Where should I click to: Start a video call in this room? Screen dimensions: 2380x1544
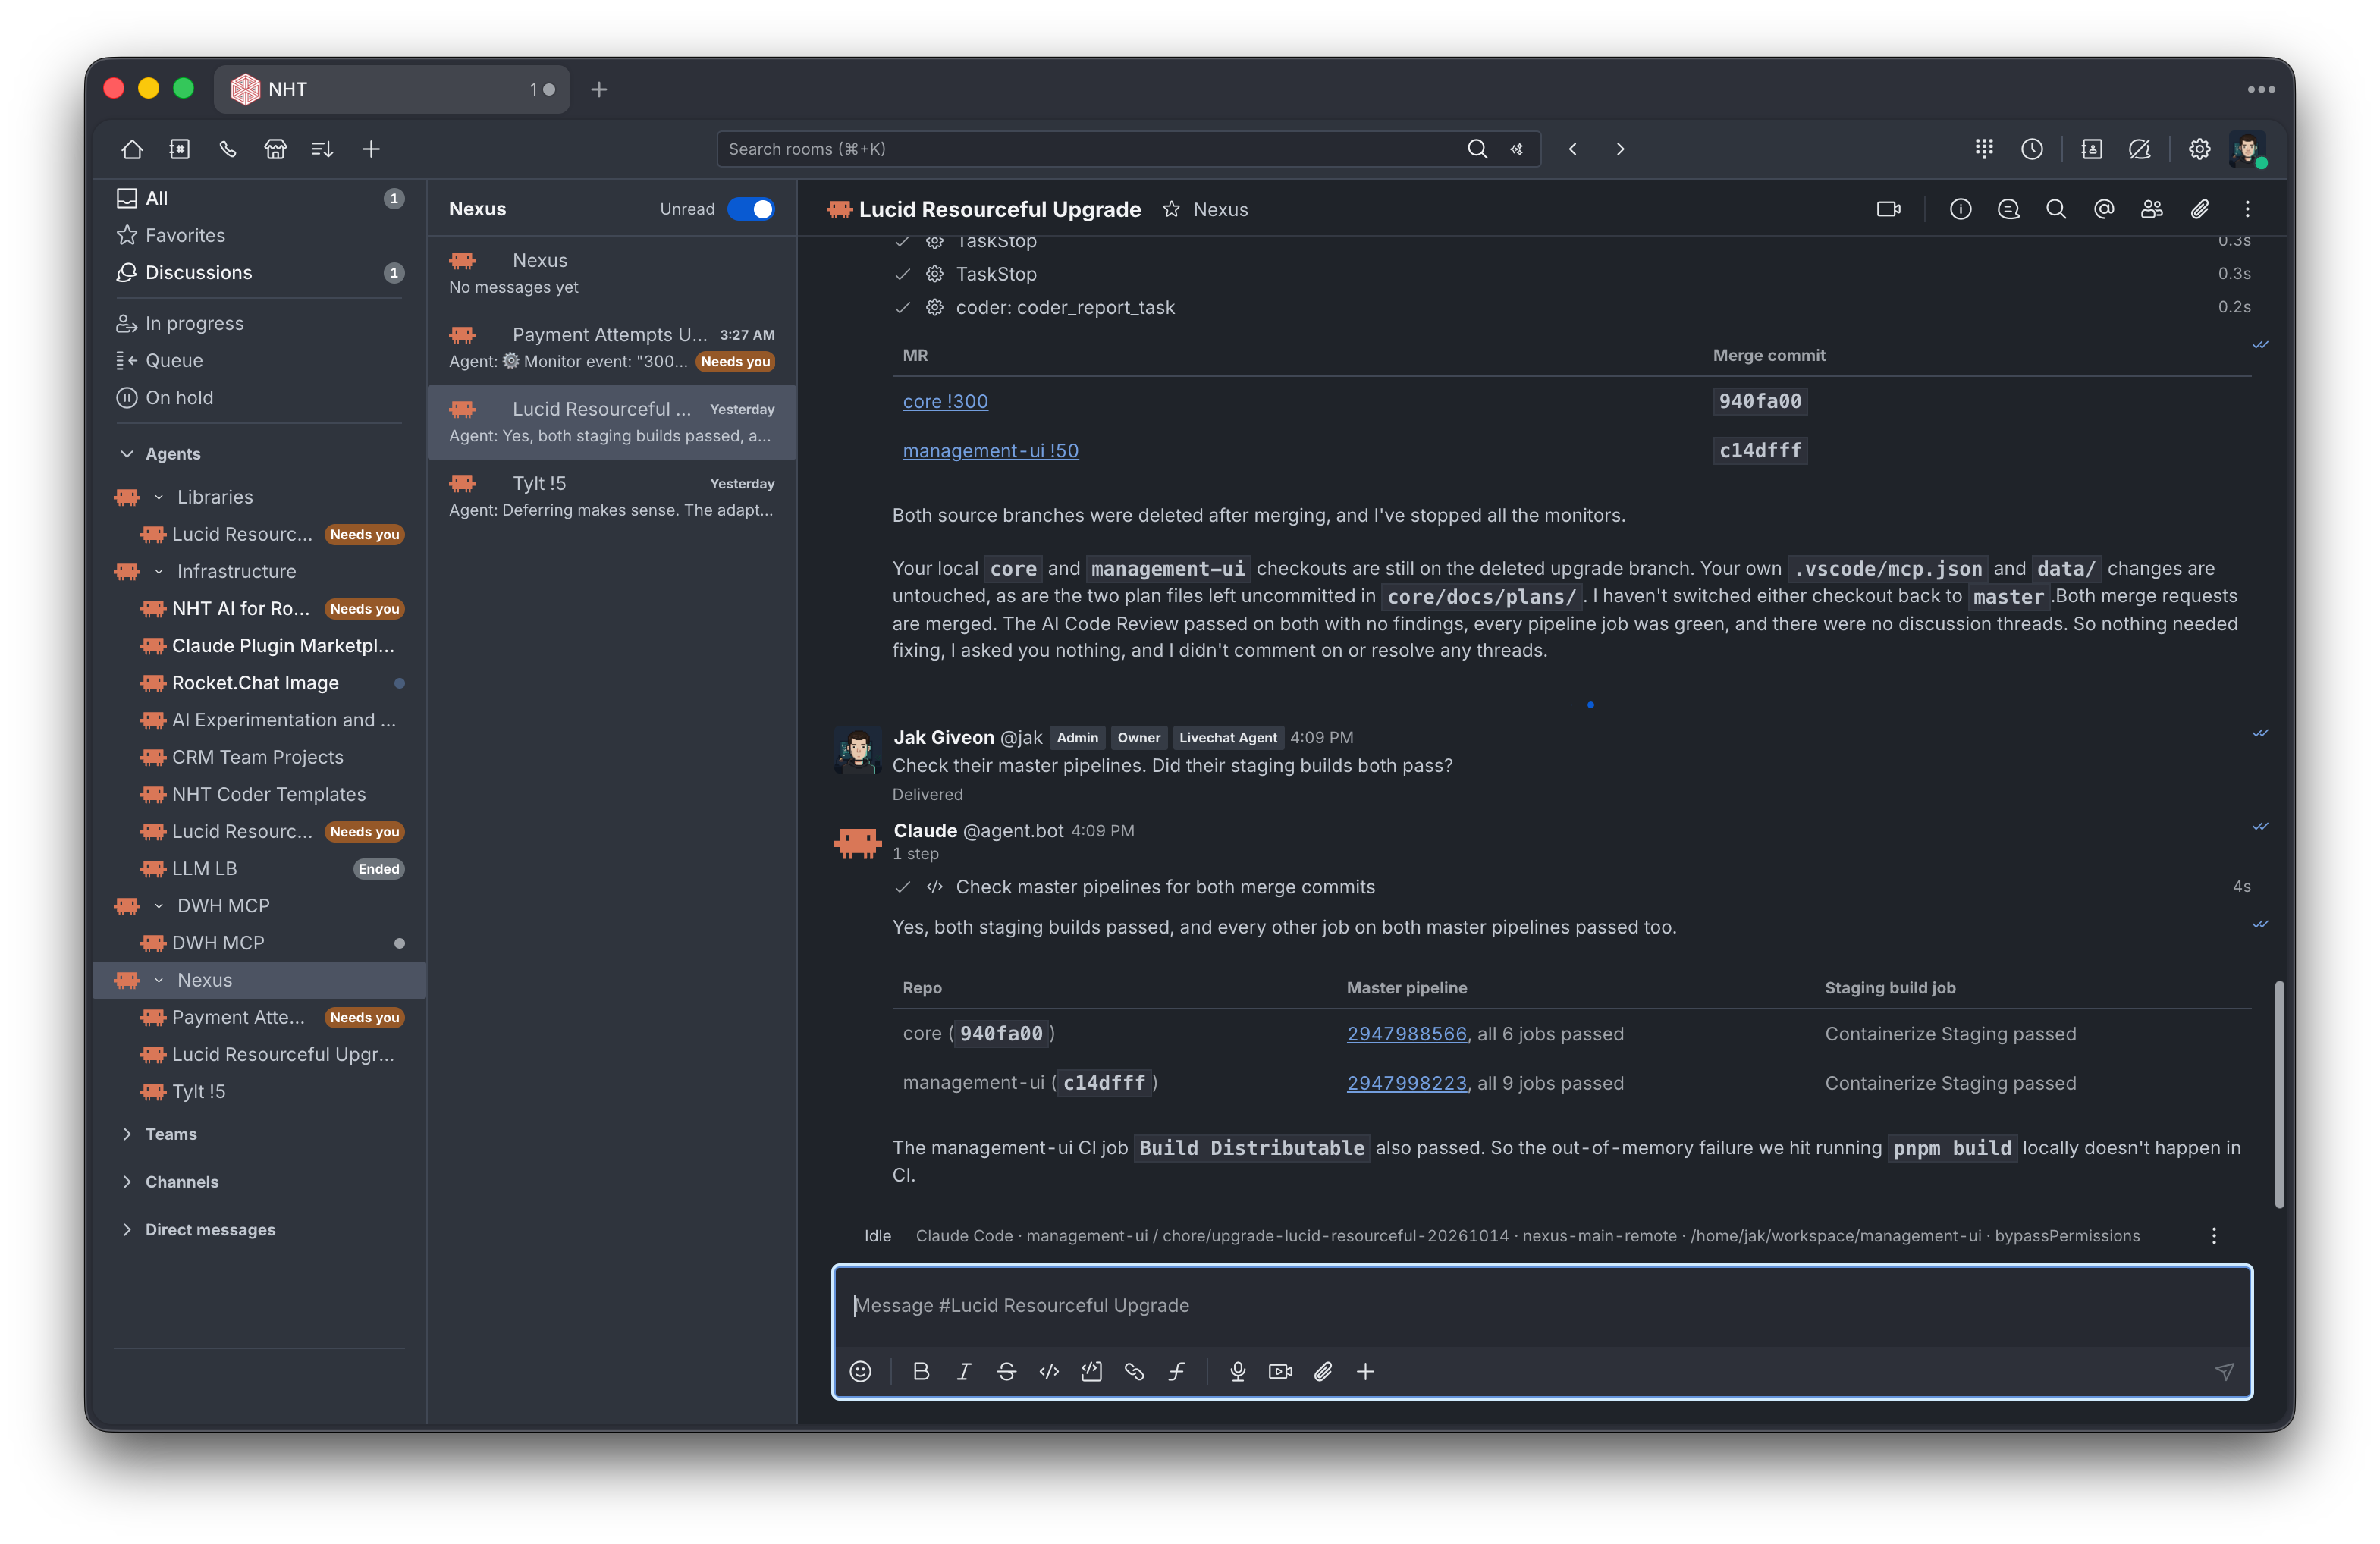[1888, 209]
